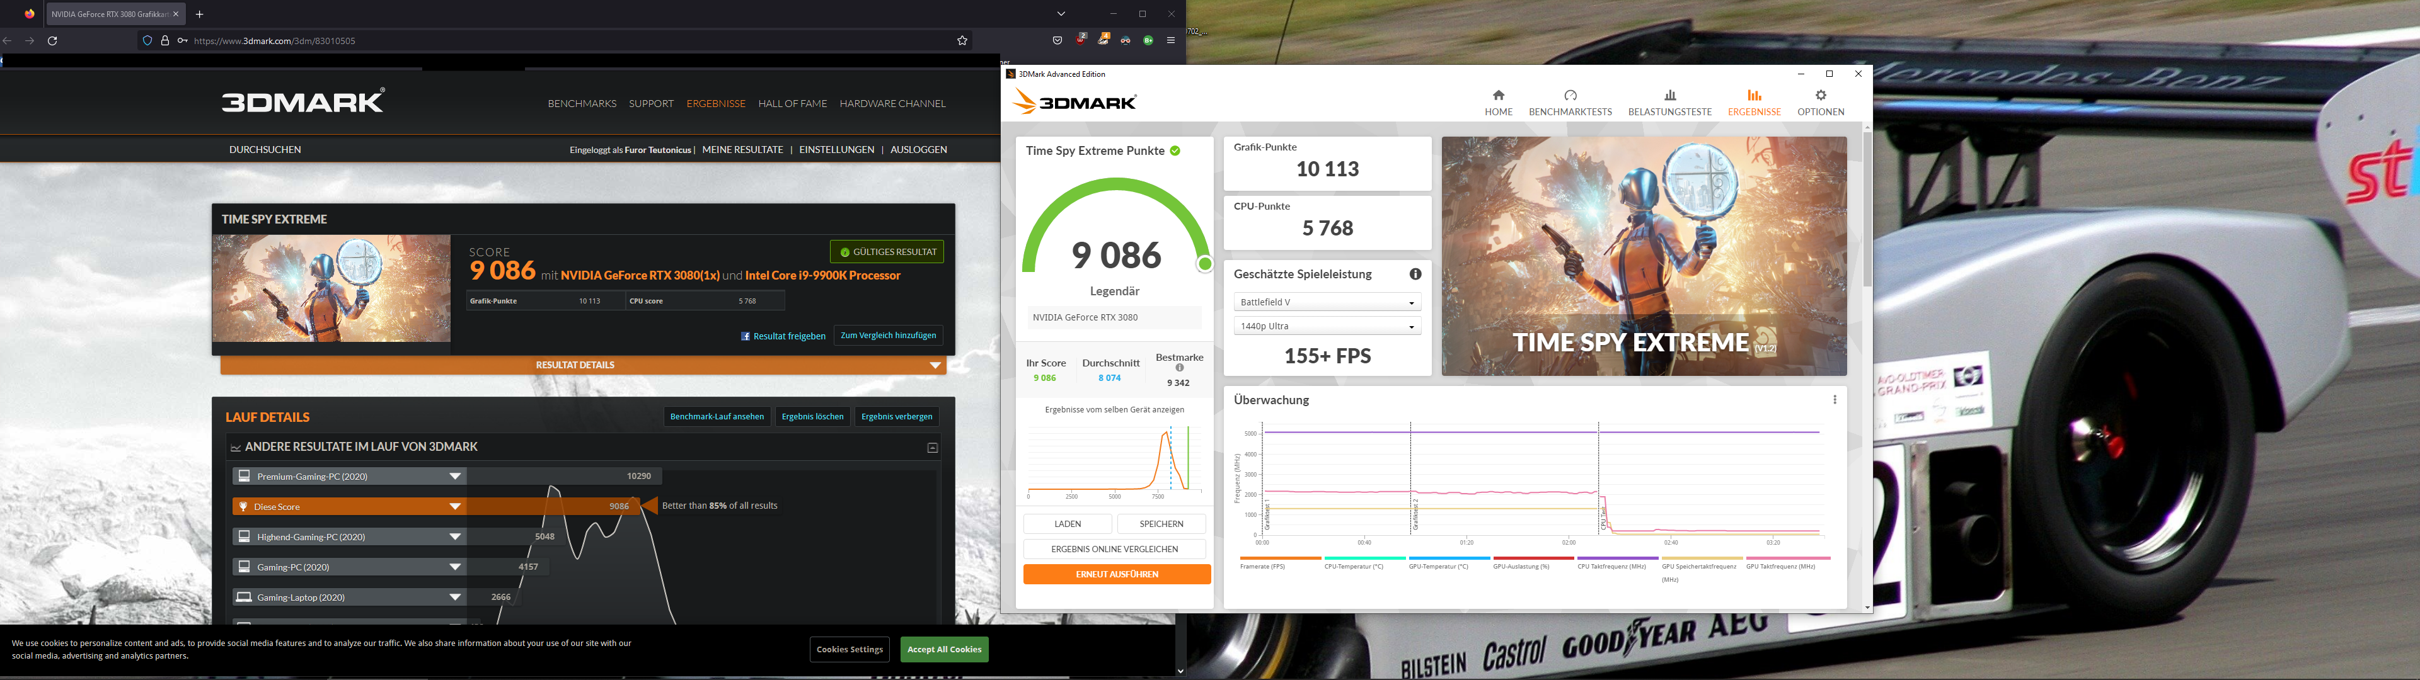Open the Belastungsteste section in 3DMark
The image size is (2420, 680).
(1670, 101)
